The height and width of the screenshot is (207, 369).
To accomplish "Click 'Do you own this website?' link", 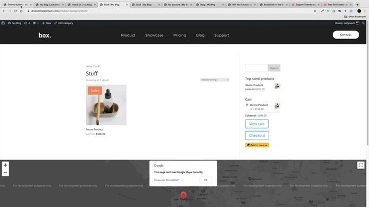I will pos(167,180).
